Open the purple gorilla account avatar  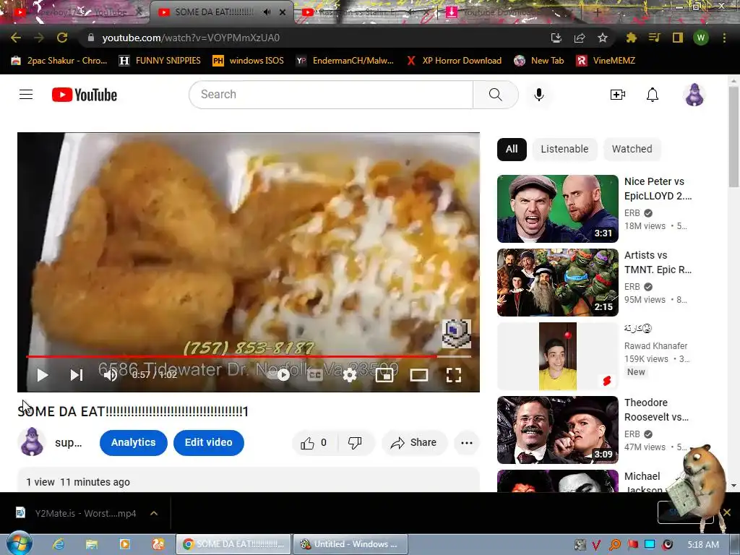pos(694,95)
